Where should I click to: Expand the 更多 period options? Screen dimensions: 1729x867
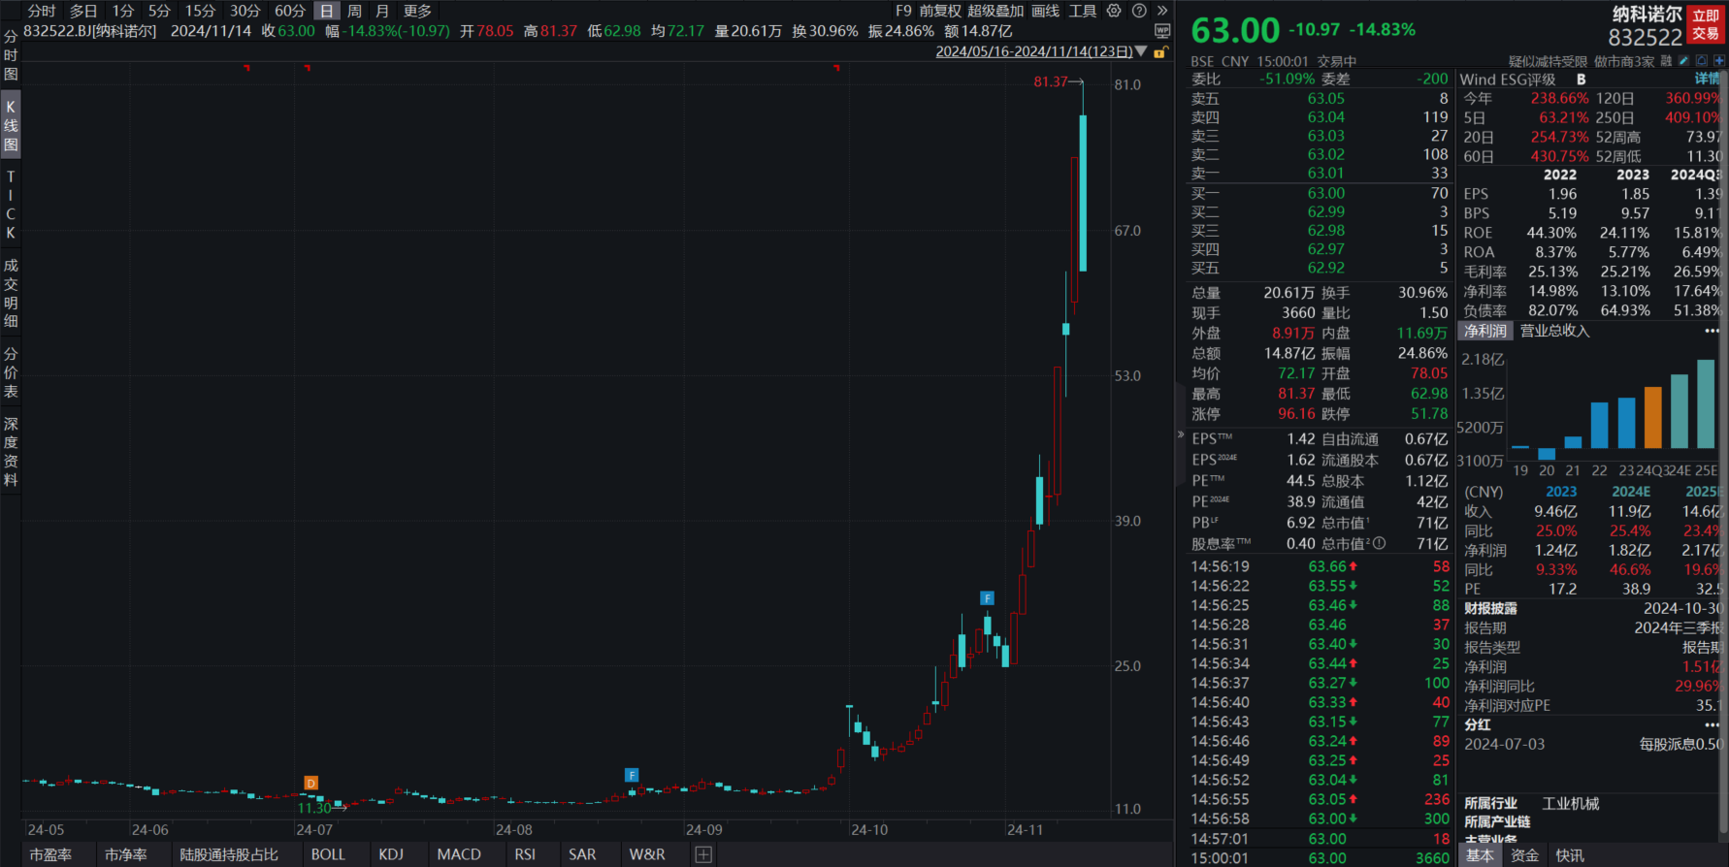[x=417, y=11]
